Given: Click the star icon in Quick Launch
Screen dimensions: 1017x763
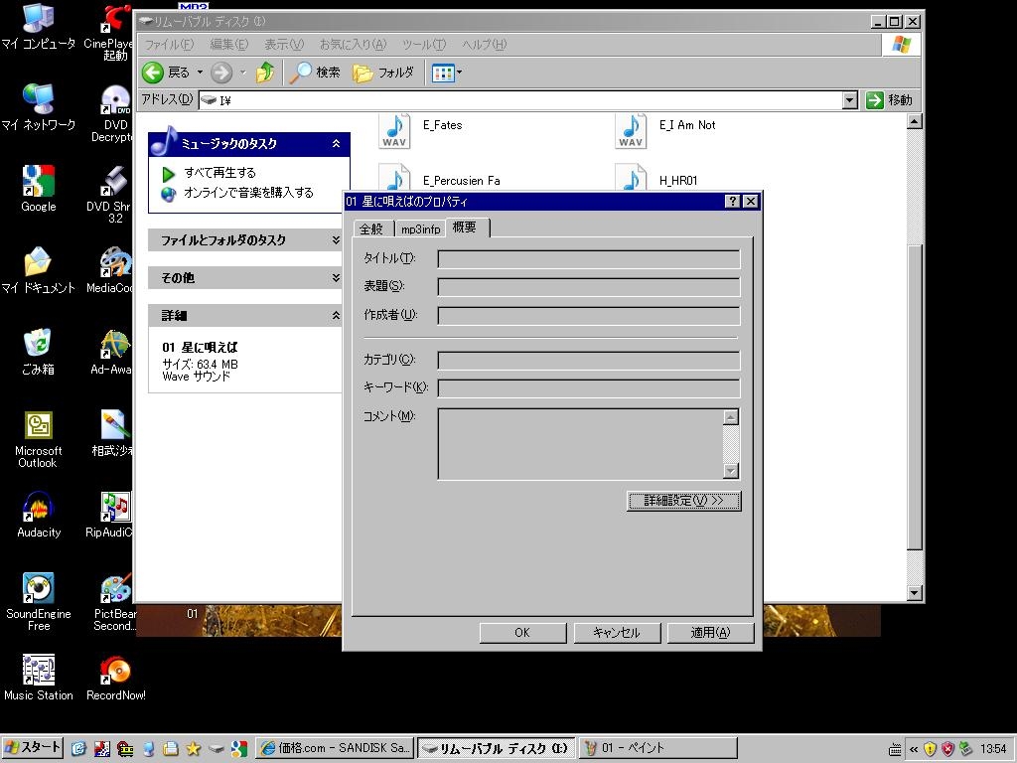Looking at the screenshot, I should [x=194, y=749].
